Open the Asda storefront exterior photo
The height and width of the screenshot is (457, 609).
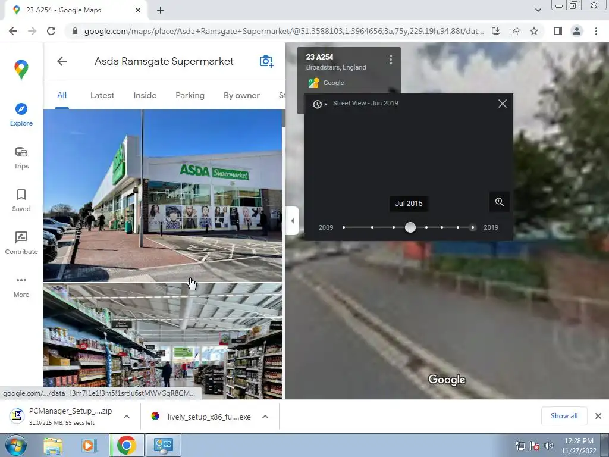(162, 195)
